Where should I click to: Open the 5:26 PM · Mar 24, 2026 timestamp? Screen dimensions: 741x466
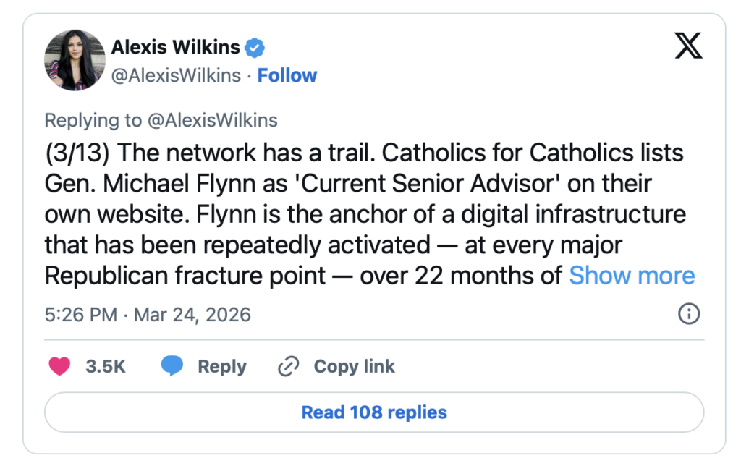pos(148,315)
